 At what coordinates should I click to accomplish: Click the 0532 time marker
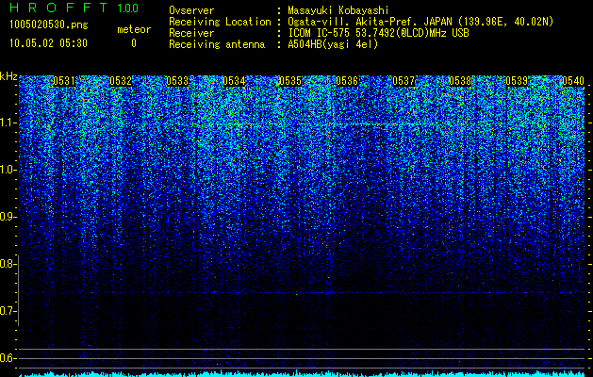121,81
